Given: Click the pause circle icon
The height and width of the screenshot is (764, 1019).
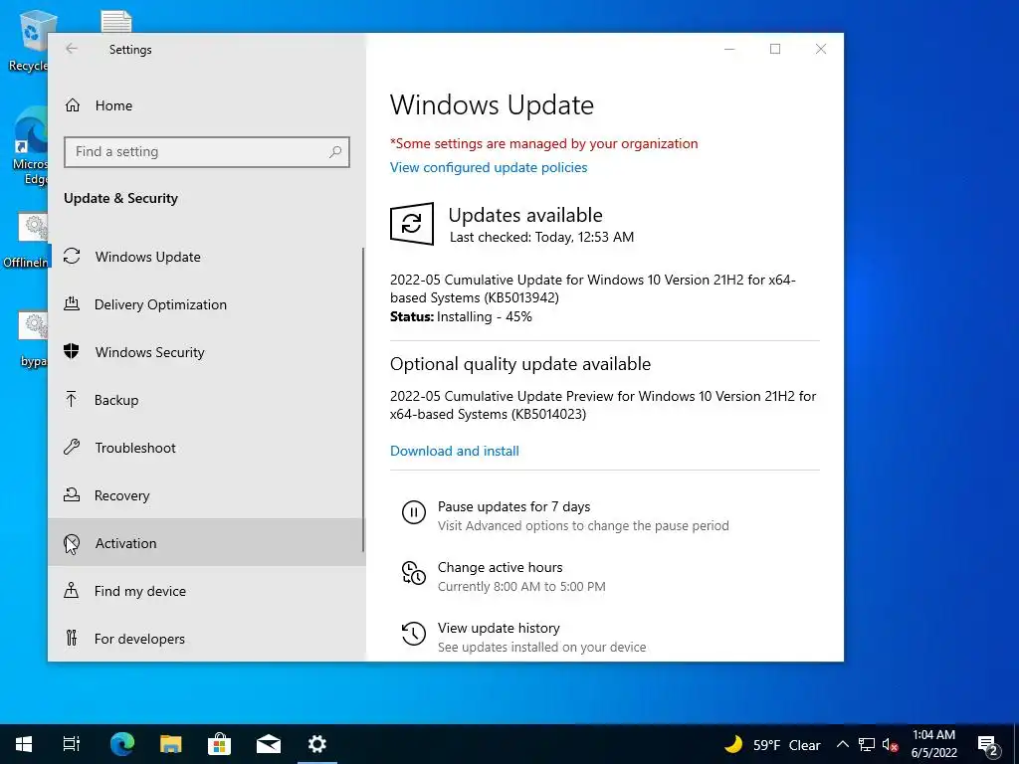Looking at the screenshot, I should [413, 512].
